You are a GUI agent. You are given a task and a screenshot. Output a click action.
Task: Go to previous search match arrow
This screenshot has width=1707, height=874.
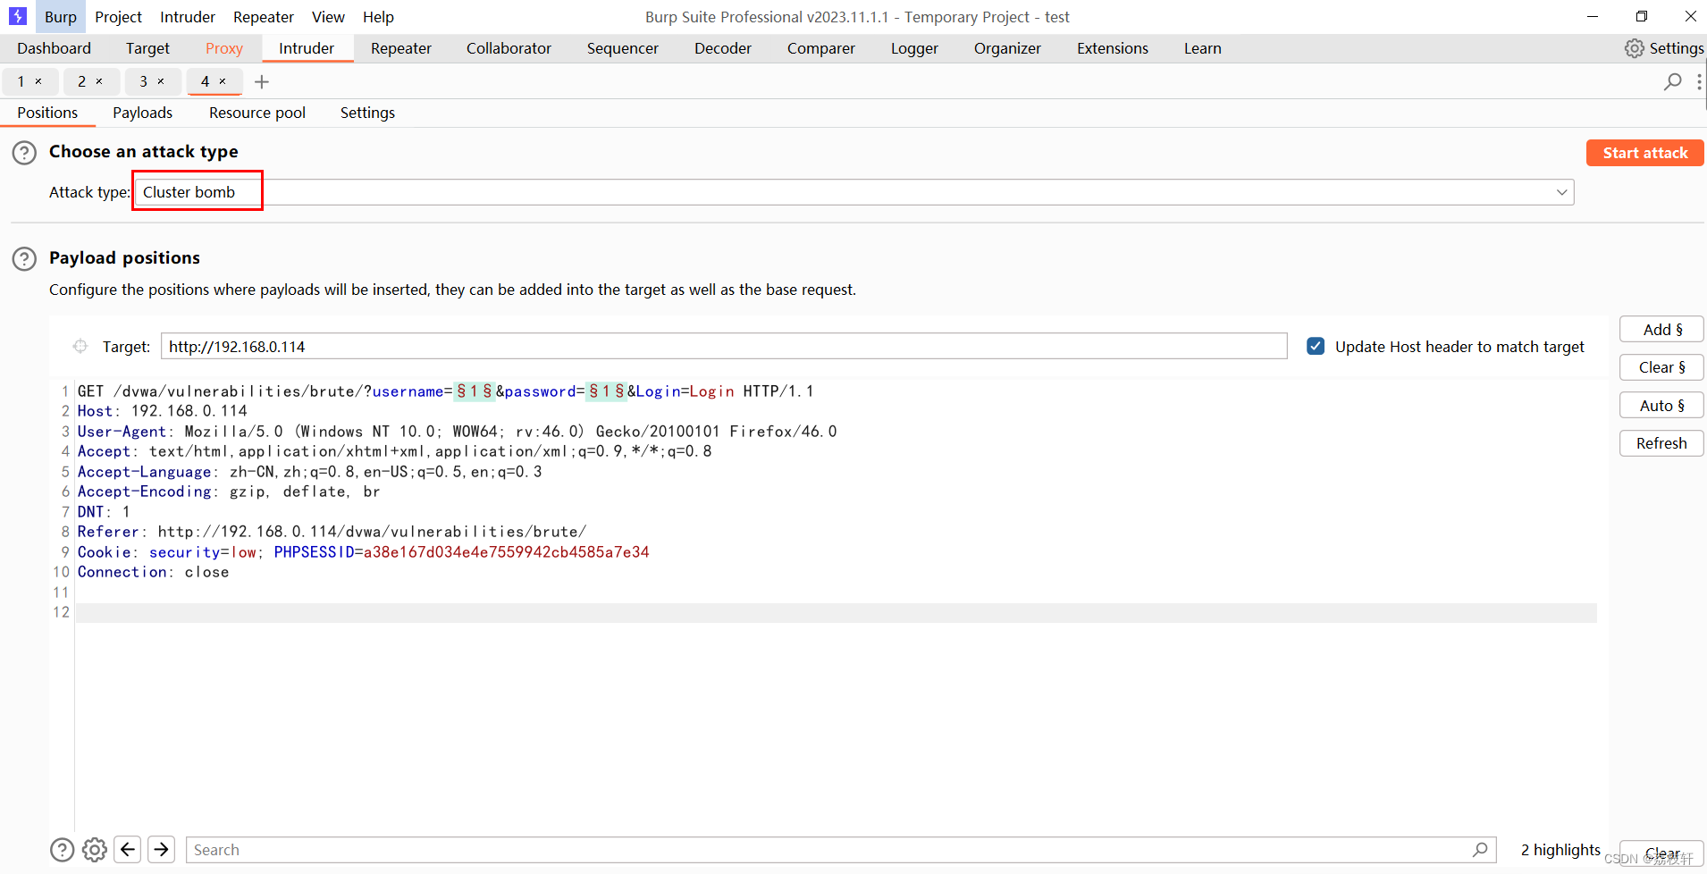[x=128, y=849]
